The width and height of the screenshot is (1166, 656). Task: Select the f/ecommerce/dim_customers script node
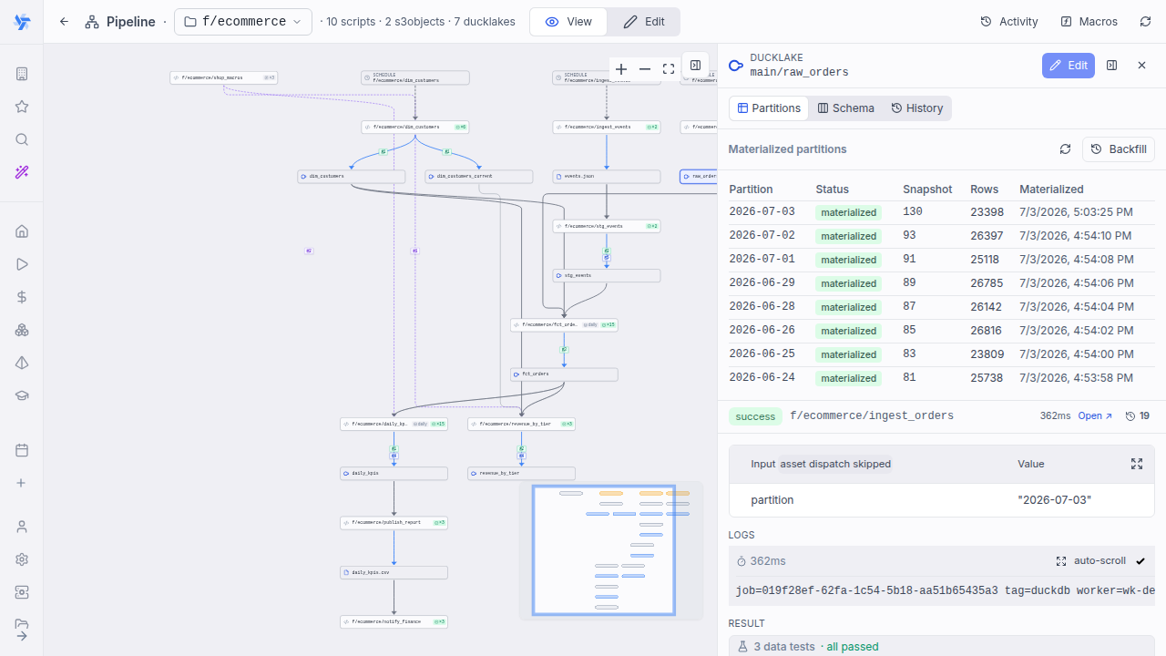click(x=414, y=128)
